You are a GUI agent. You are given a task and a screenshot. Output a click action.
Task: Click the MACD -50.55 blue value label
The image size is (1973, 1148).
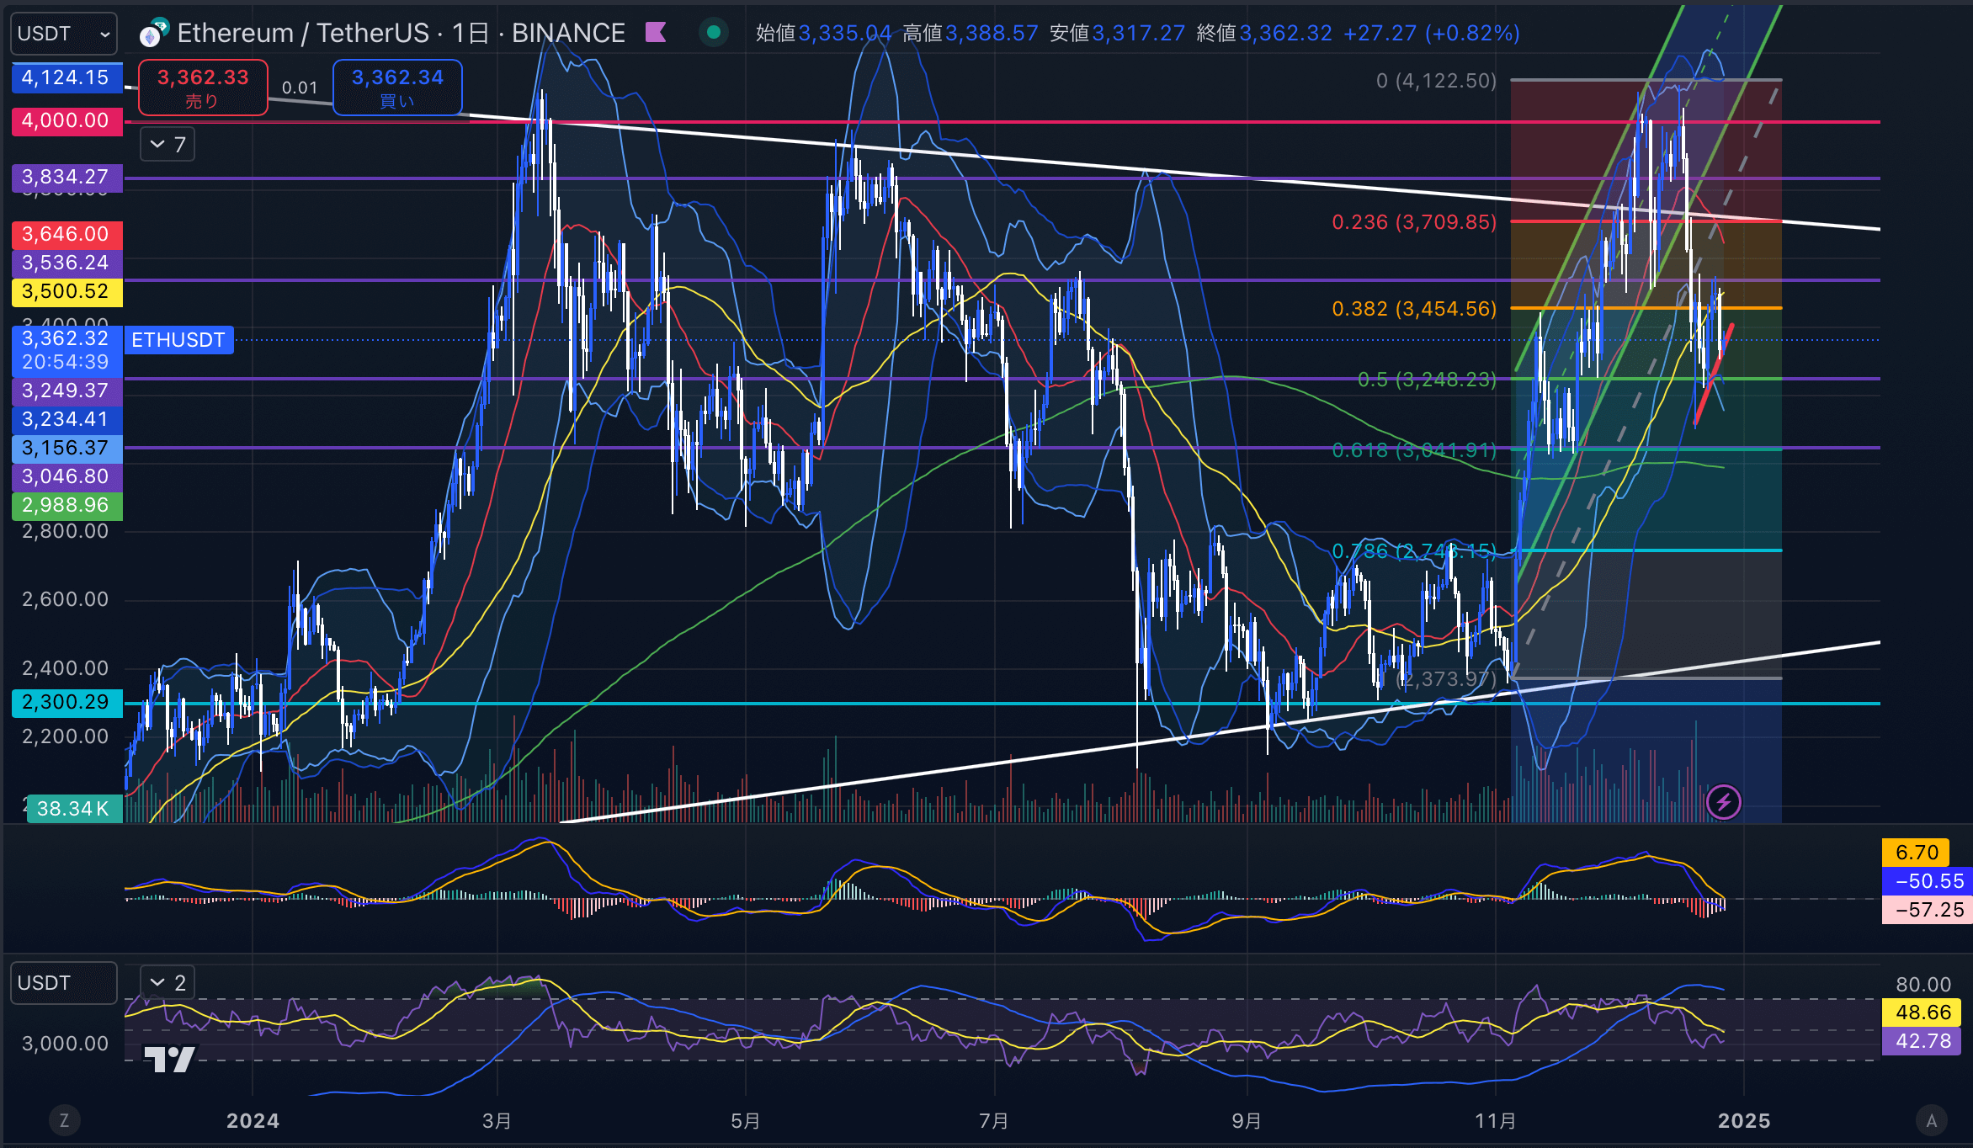pyautogui.click(x=1928, y=881)
